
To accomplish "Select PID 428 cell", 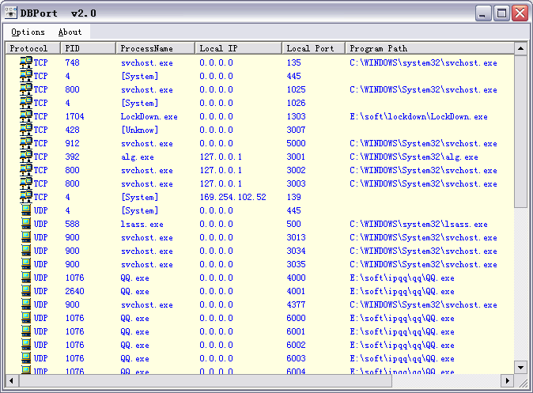I will (x=73, y=130).
